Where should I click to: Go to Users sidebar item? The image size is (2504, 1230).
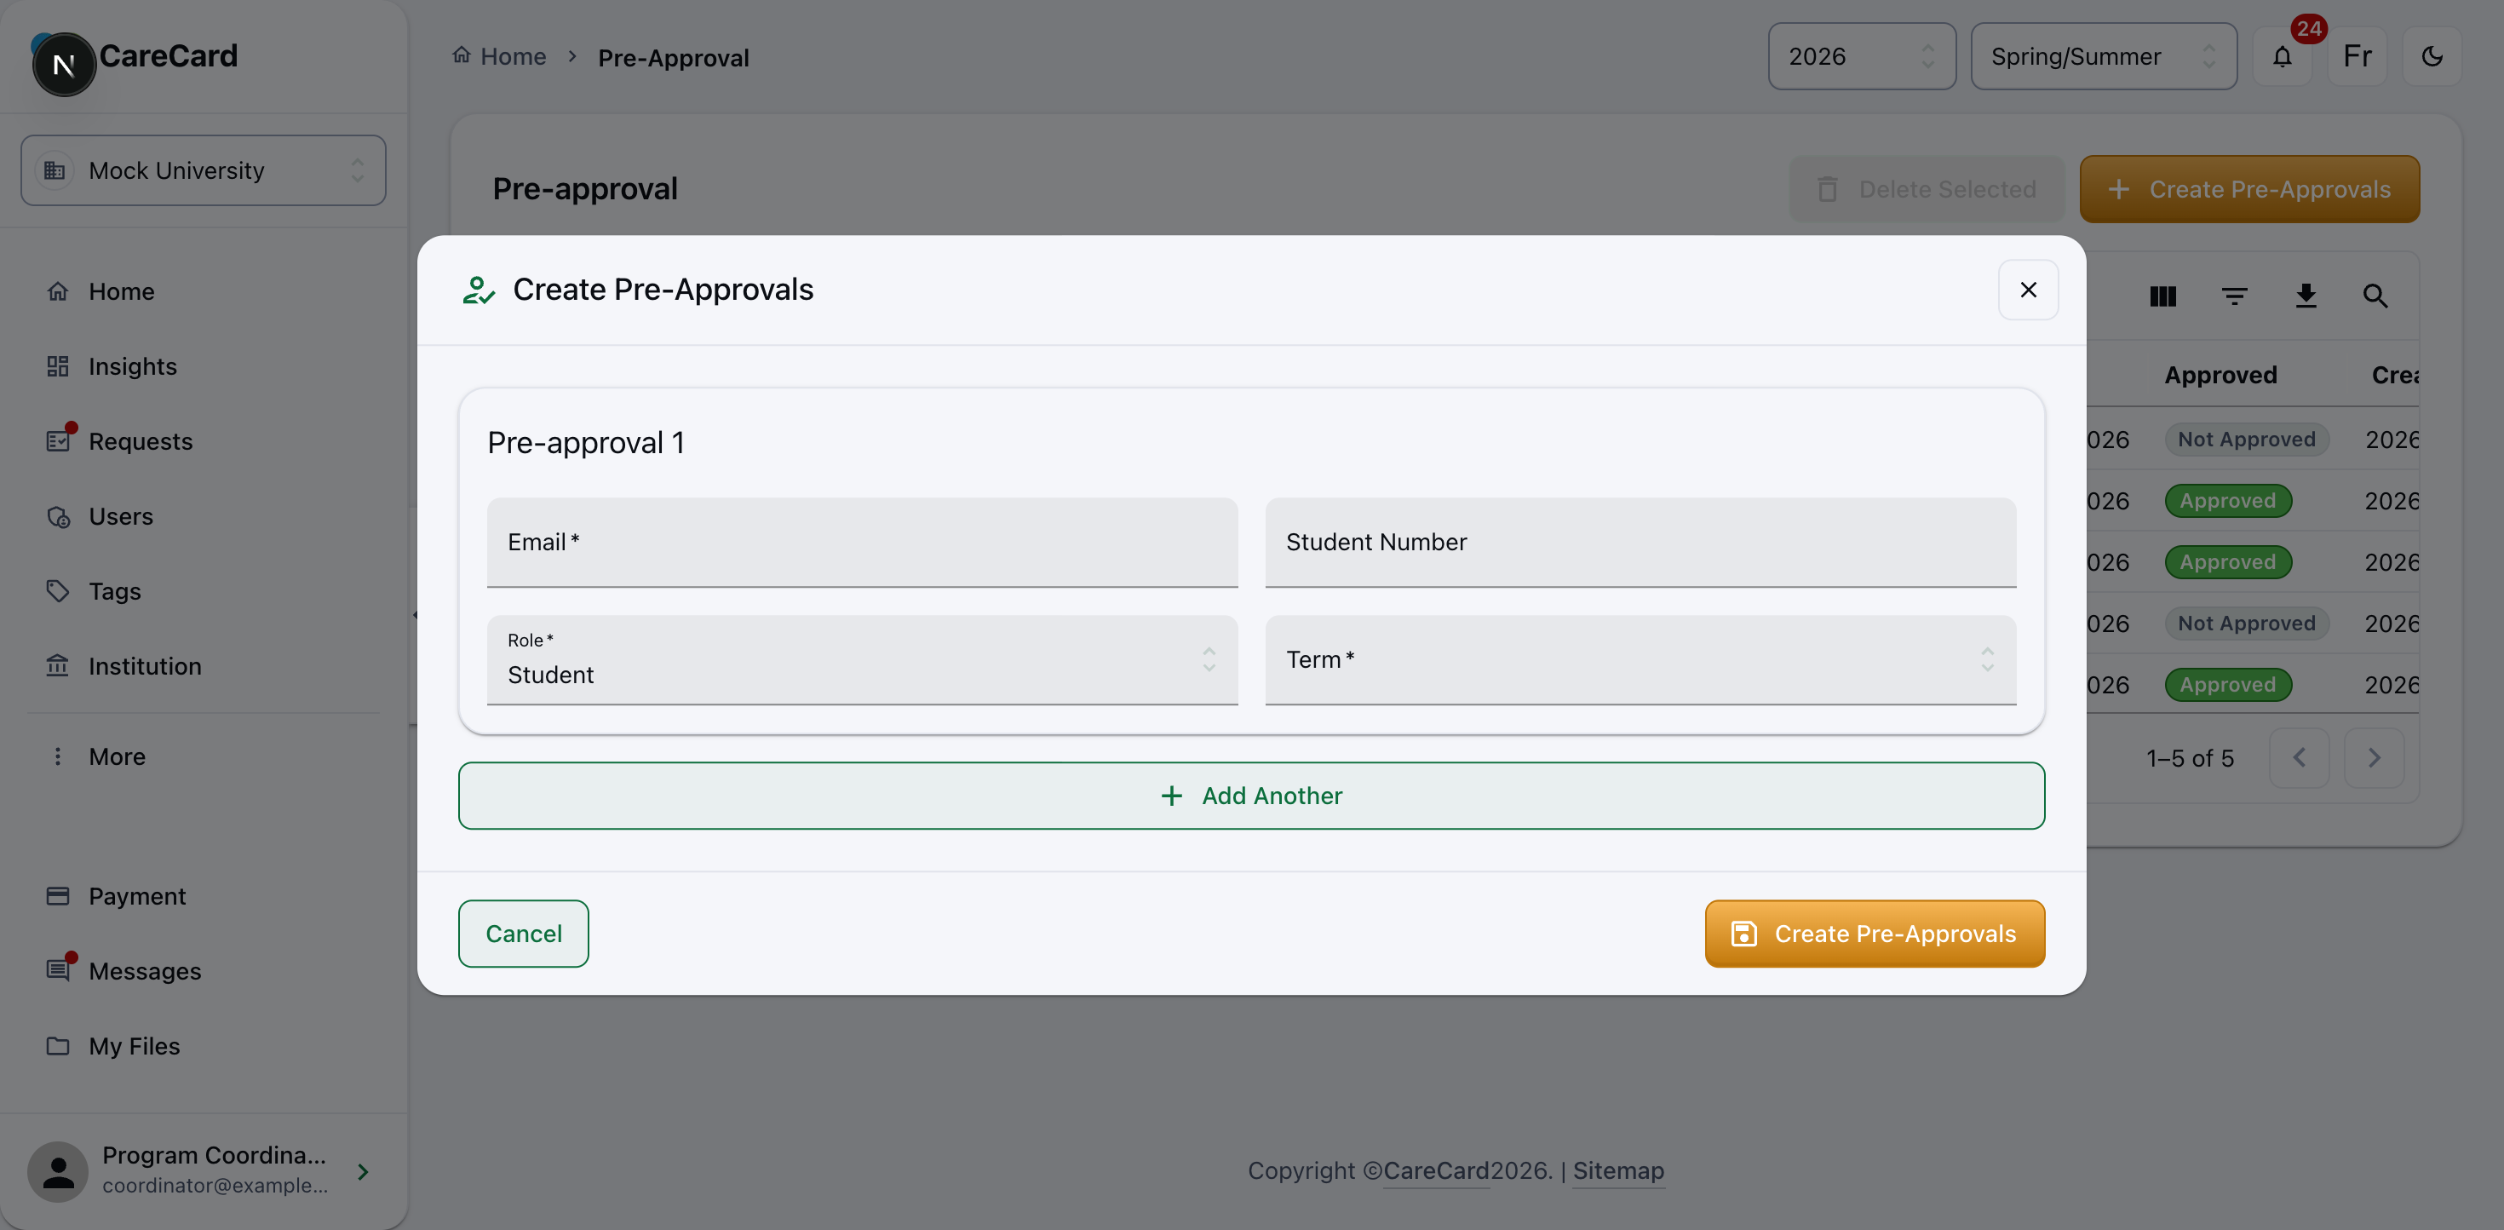(204, 516)
